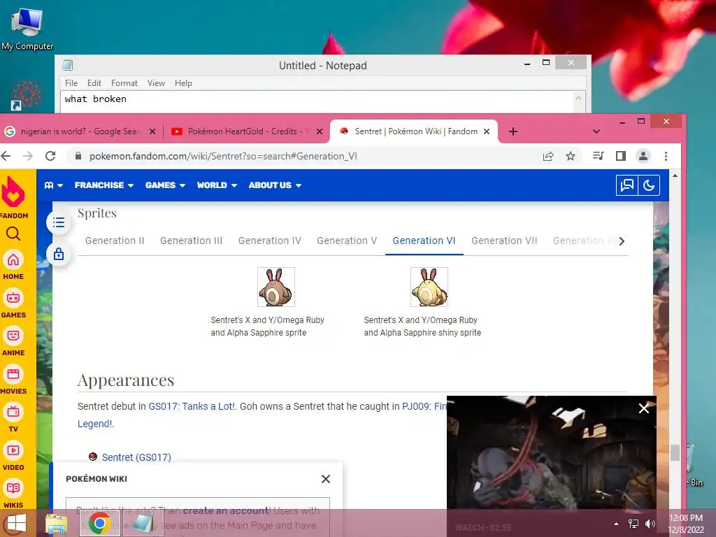716x537 pixels.
Task: Open MOVIES in Fandom sidebar
Action: tap(13, 375)
